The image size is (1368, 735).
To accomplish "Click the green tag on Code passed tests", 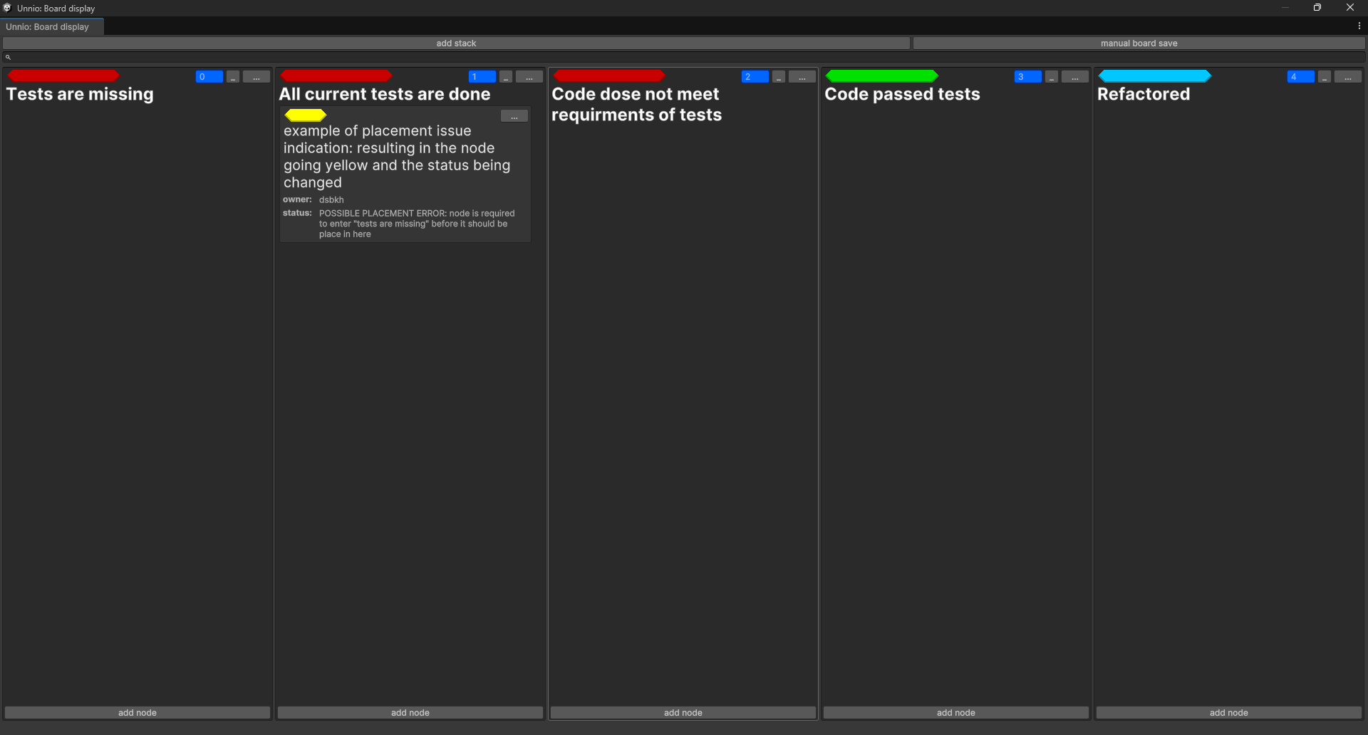I will [882, 75].
